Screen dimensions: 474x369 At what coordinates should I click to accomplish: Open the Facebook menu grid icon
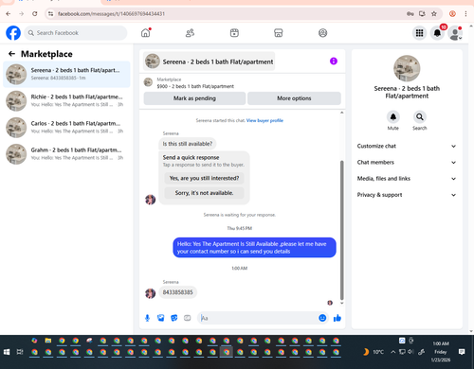(x=419, y=33)
